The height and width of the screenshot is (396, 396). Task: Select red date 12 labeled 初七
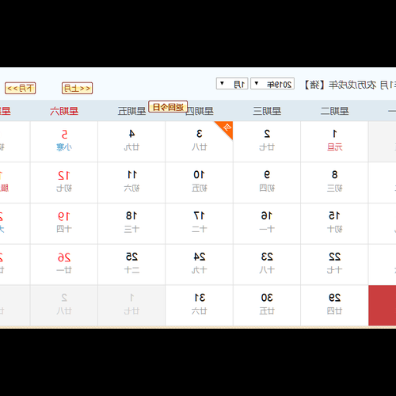[x=64, y=182]
